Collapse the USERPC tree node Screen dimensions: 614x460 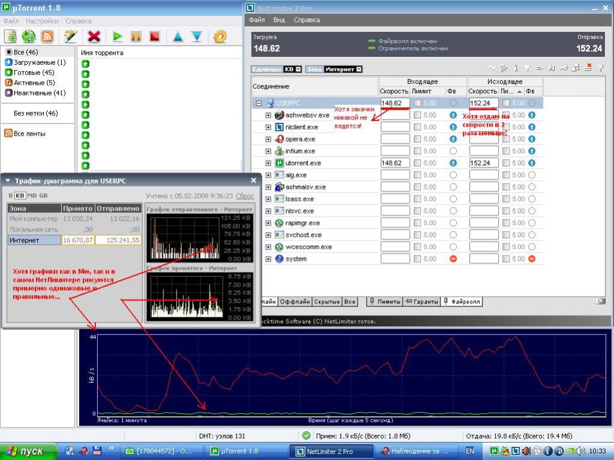[x=259, y=103]
